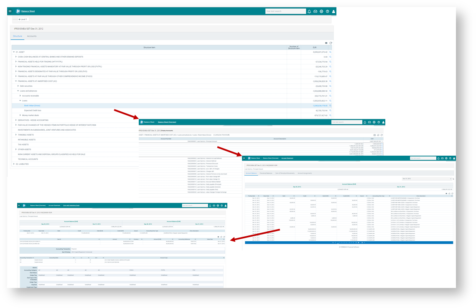Screen dimensions: 476x308
Task: Click magnifier icon on the 01. ASSET row
Action: pyautogui.click(x=330, y=52)
